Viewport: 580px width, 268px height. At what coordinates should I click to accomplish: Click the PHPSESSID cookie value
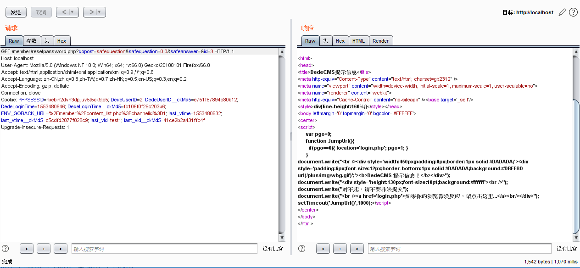[78, 100]
